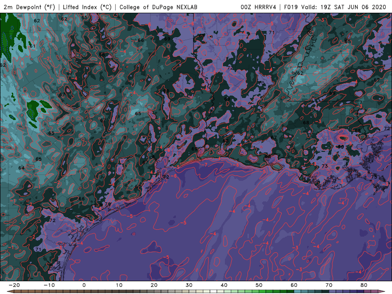Click the "70" color scale label
Image resolution: width=392 pixels, height=294 pixels.
pyautogui.click(x=329, y=285)
